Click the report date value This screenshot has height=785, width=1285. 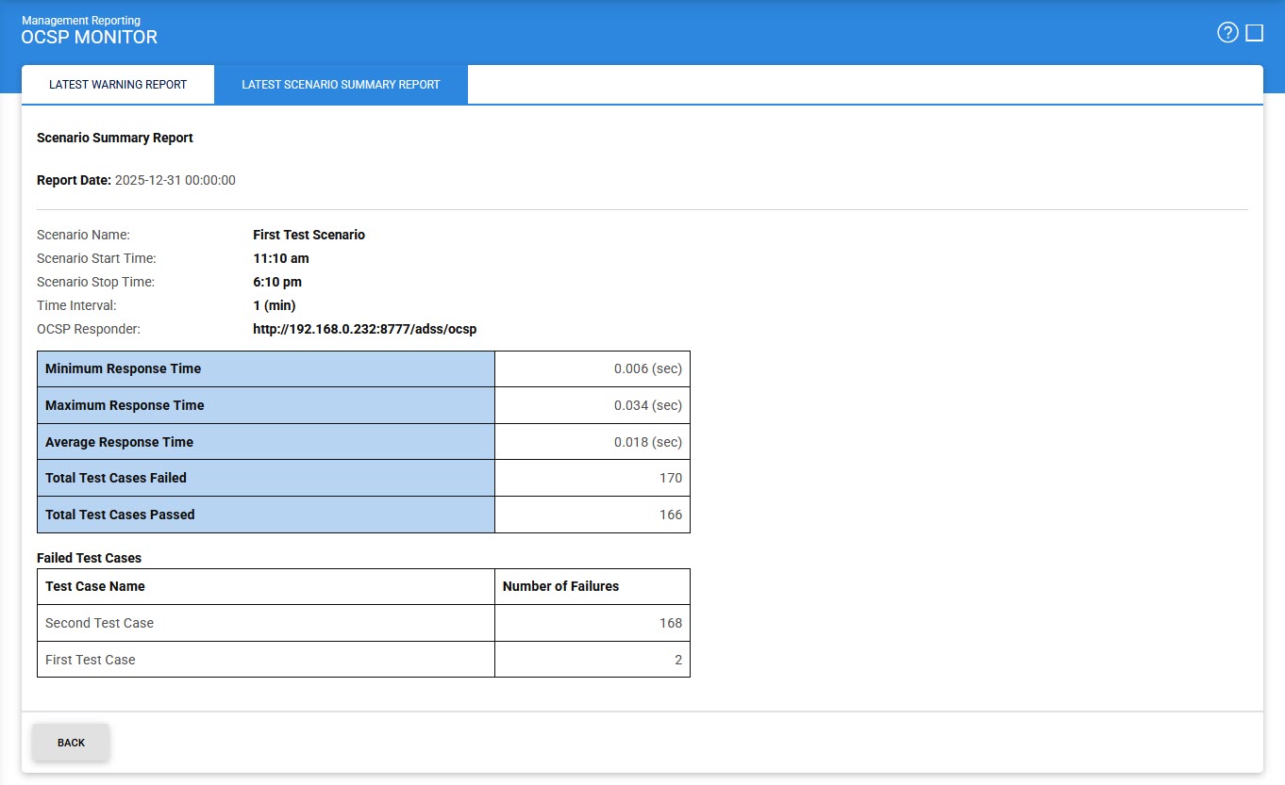coord(175,180)
